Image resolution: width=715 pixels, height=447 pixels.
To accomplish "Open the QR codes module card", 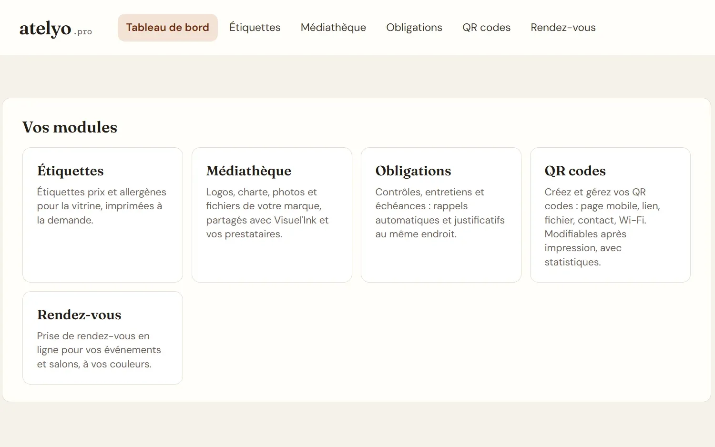I will tap(610, 215).
